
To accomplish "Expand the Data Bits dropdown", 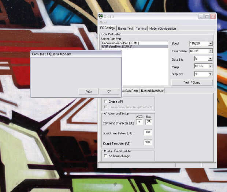I will point(210,59).
